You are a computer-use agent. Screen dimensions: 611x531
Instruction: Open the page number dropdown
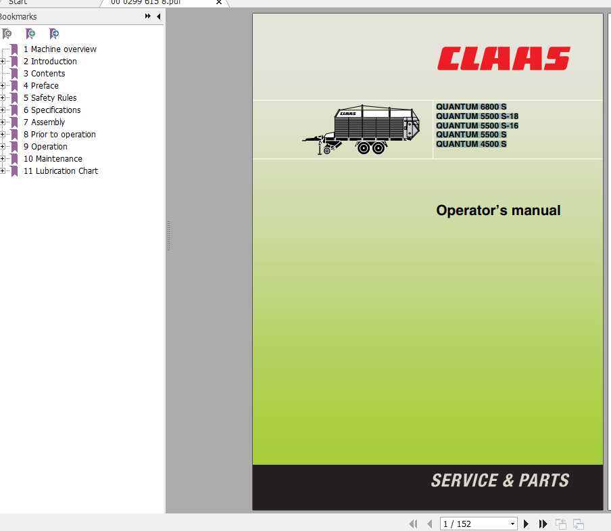click(x=512, y=524)
